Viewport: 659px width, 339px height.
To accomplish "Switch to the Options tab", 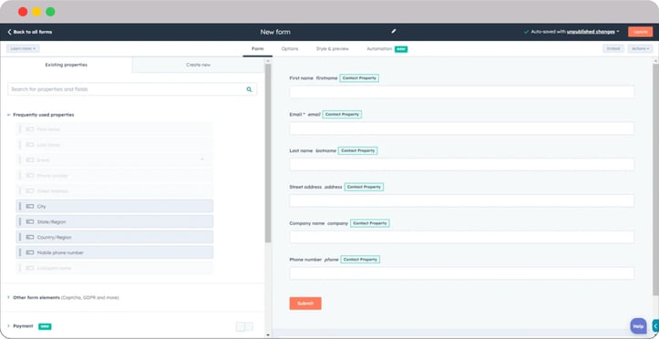I will [x=290, y=48].
